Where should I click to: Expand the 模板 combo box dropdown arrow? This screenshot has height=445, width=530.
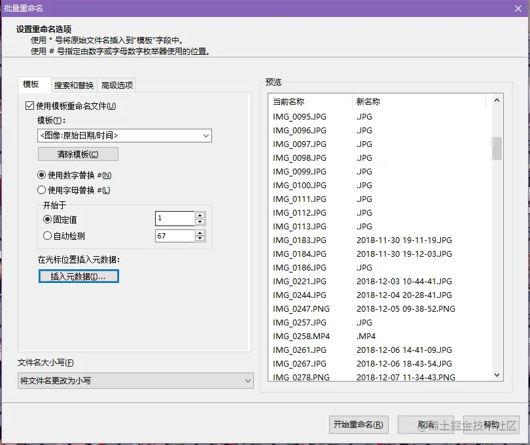tap(206, 136)
